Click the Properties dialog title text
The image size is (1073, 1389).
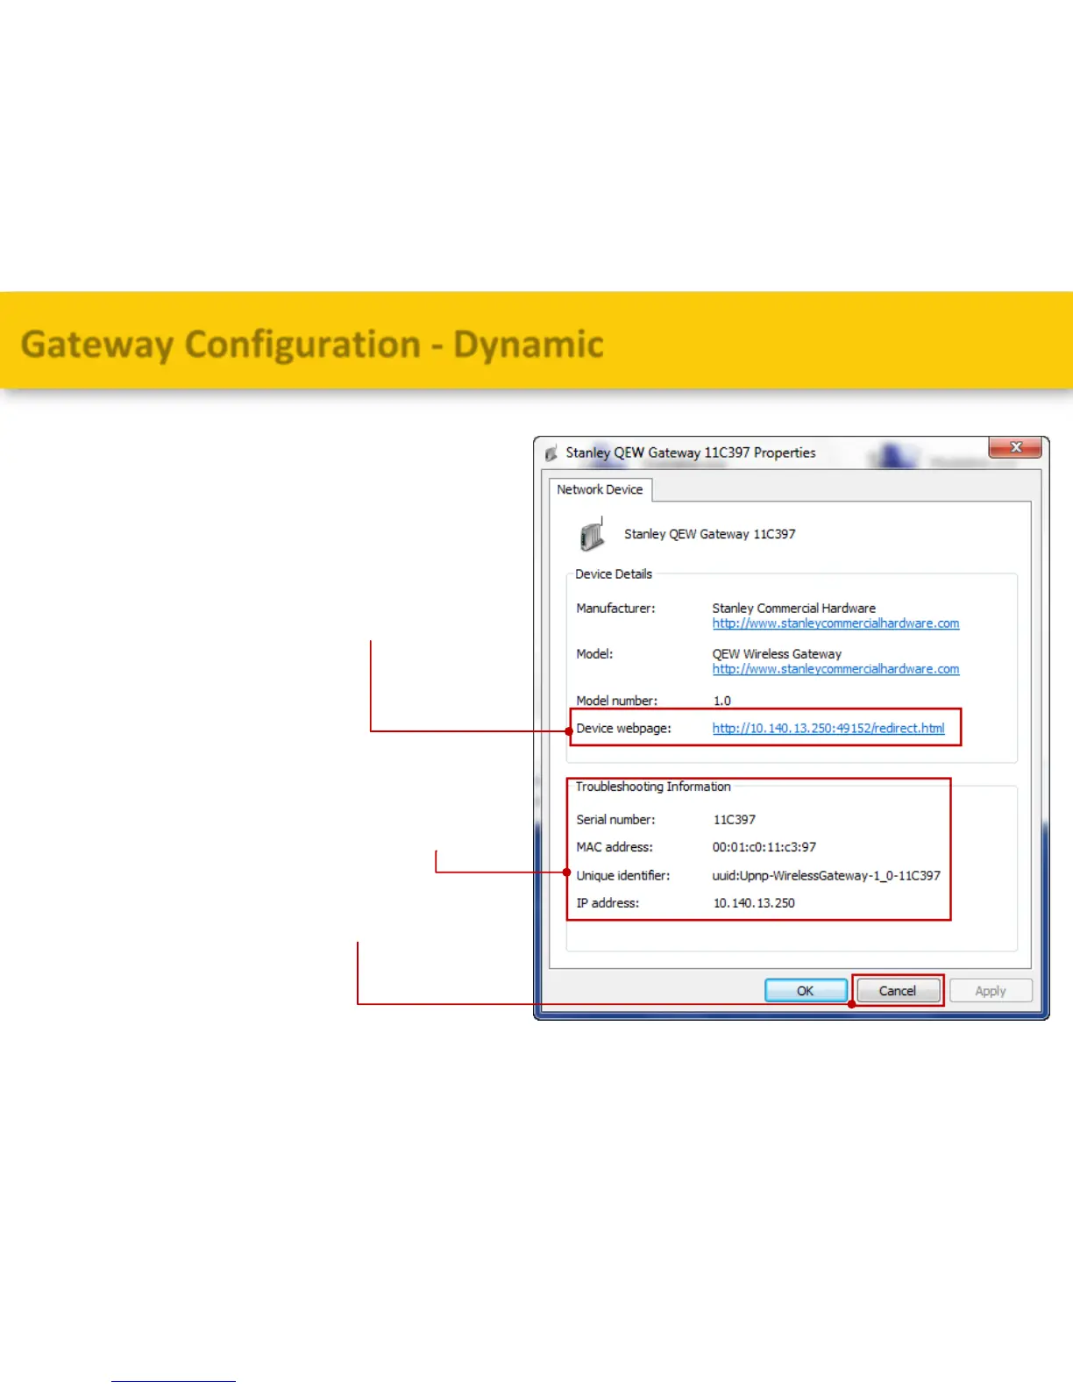coord(691,452)
